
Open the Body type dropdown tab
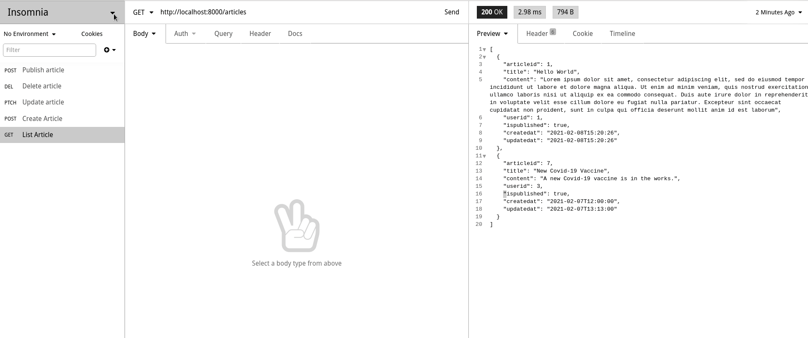click(144, 34)
